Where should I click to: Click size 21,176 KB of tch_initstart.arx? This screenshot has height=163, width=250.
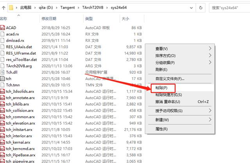click(133, 129)
